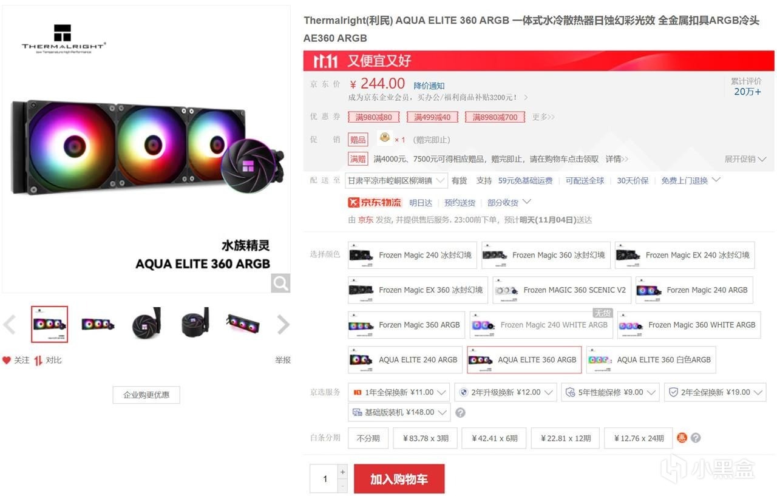Increase quantity with the plus stepper

point(342,472)
